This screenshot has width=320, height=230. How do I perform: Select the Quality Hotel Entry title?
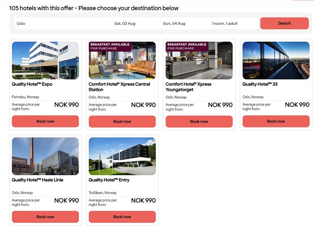point(109,180)
